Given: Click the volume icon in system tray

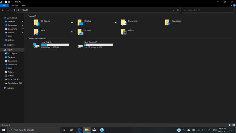Looking at the screenshot, I should [203, 130].
